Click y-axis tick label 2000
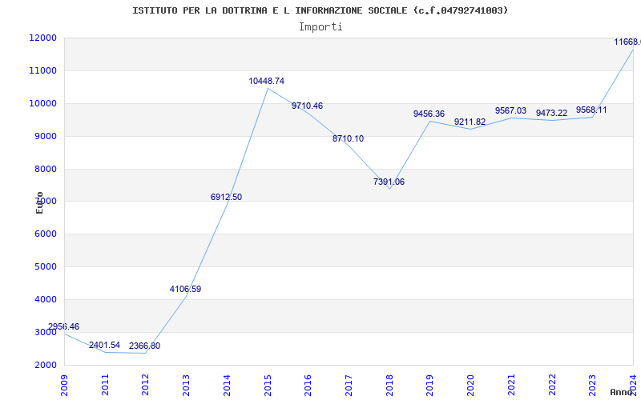Image resolution: width=641 pixels, height=400 pixels. 44,365
